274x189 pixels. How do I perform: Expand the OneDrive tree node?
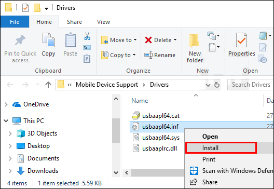[x=6, y=104]
